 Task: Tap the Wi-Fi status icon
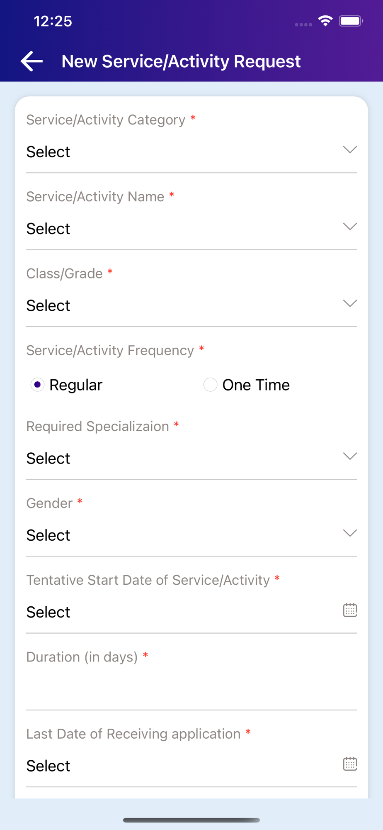click(325, 21)
